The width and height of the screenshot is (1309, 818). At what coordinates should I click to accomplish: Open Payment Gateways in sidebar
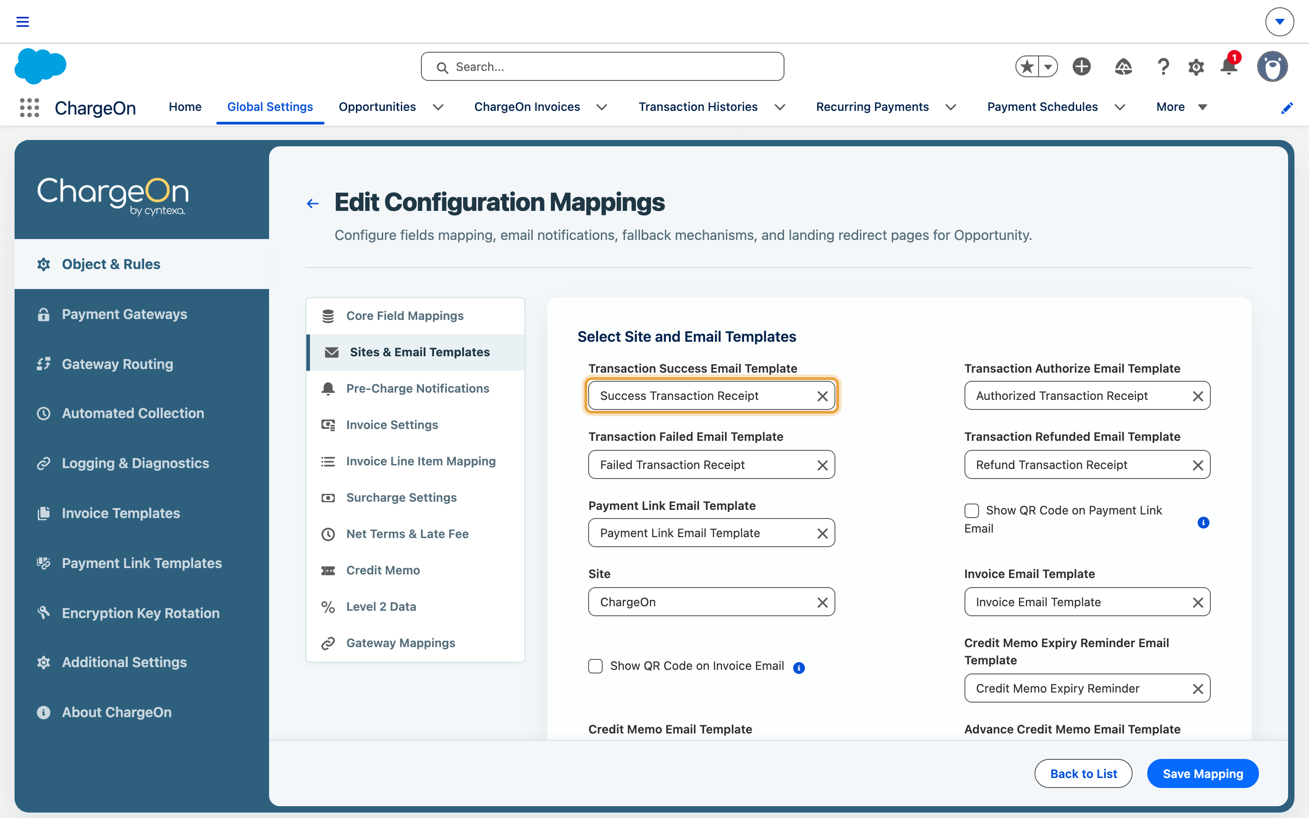click(142, 314)
